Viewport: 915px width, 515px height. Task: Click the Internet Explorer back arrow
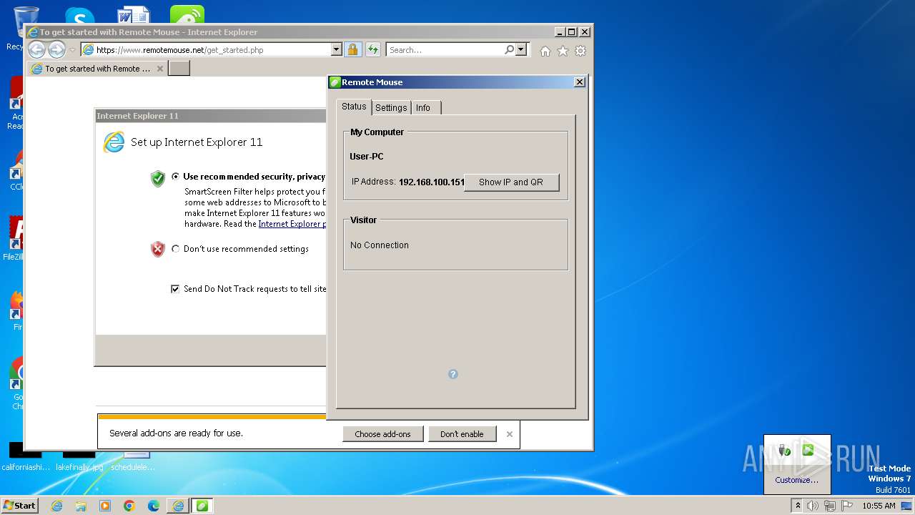(x=36, y=49)
